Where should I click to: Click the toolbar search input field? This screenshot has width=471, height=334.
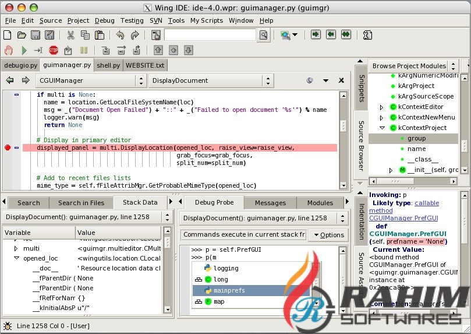pyautogui.click(x=210, y=35)
